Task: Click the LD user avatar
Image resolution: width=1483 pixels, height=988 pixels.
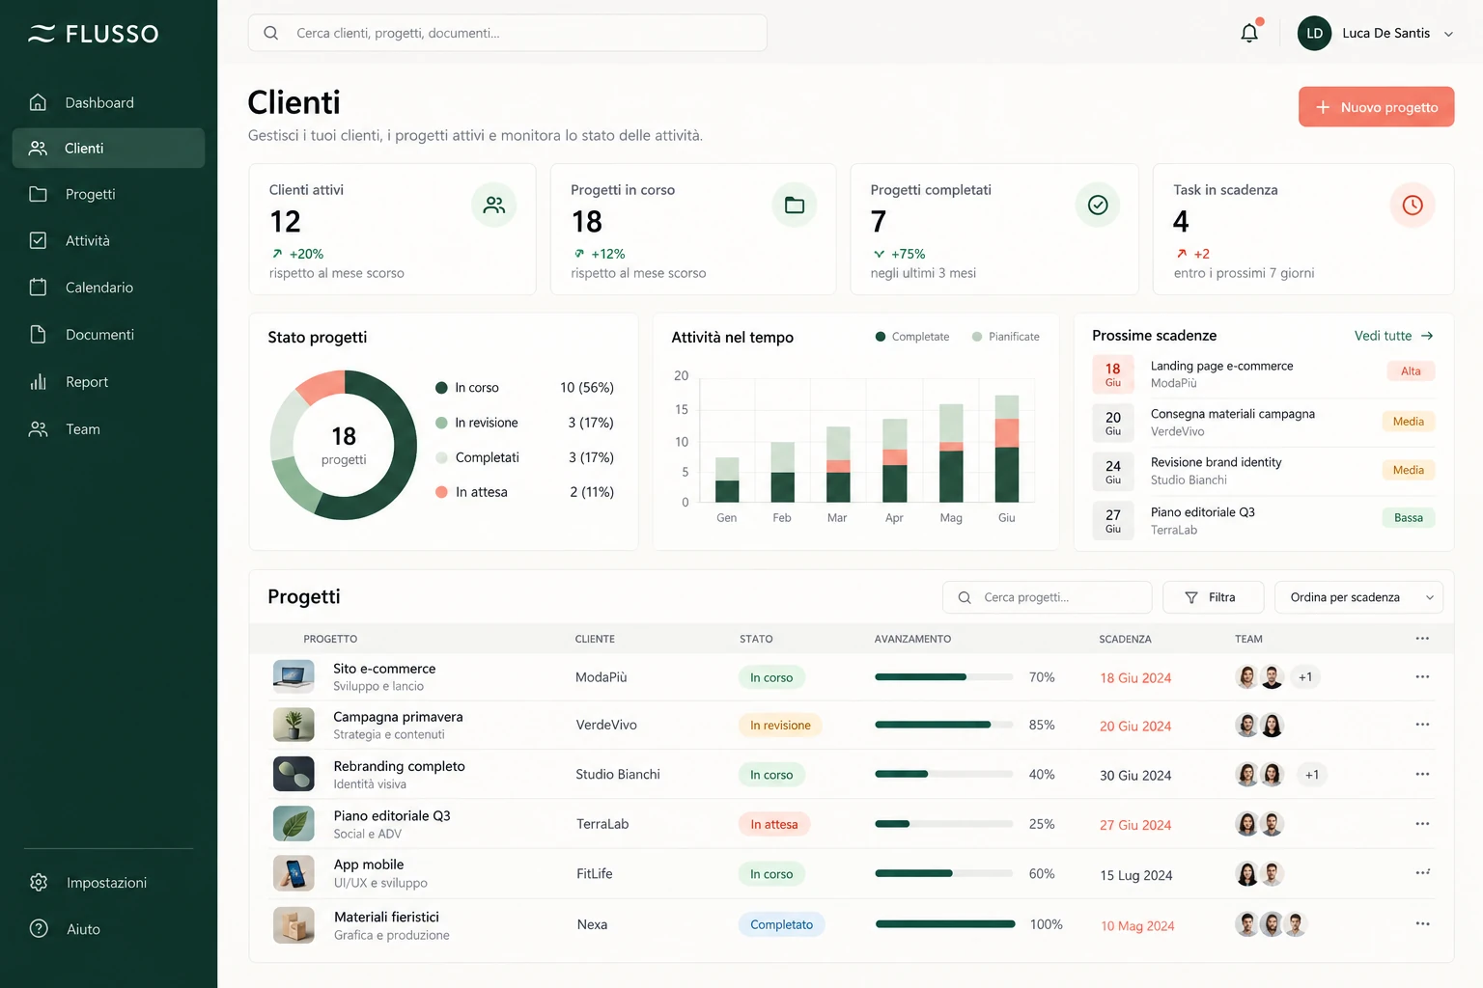Action: click(x=1314, y=33)
